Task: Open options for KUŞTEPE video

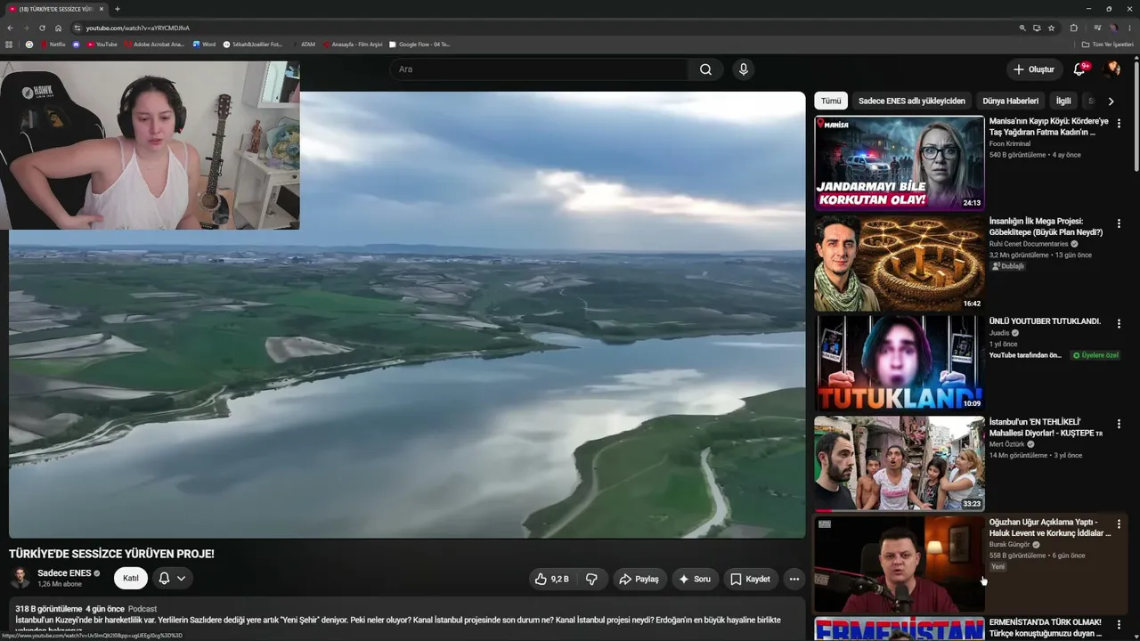Action: point(1119,424)
